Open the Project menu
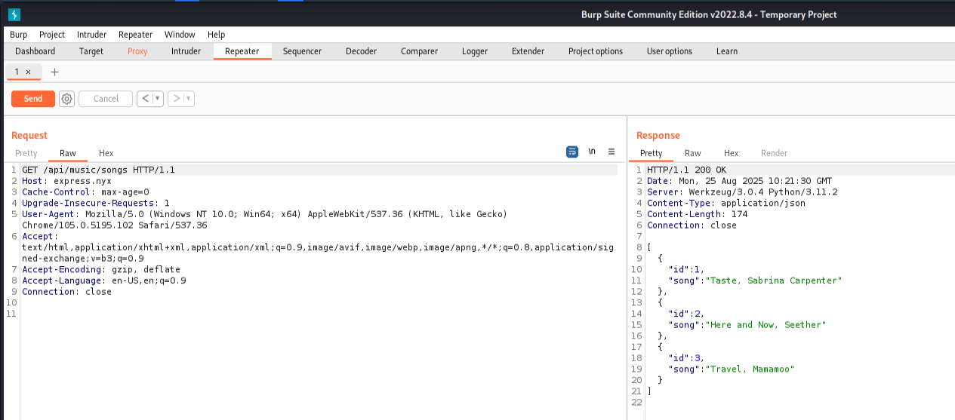This screenshot has width=955, height=420. (52, 35)
